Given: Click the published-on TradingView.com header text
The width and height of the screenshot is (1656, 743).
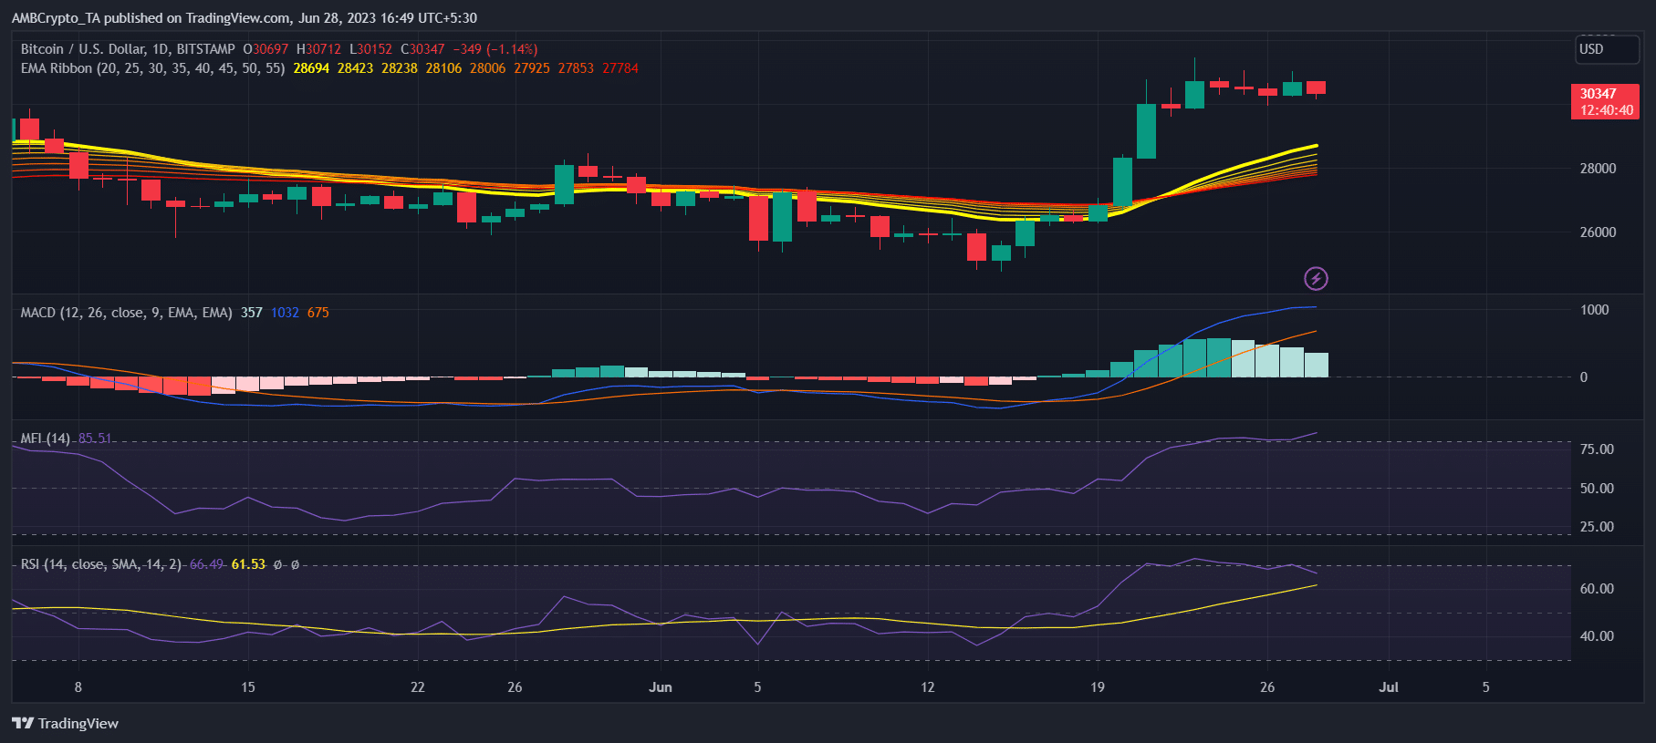Looking at the screenshot, I should click(244, 18).
